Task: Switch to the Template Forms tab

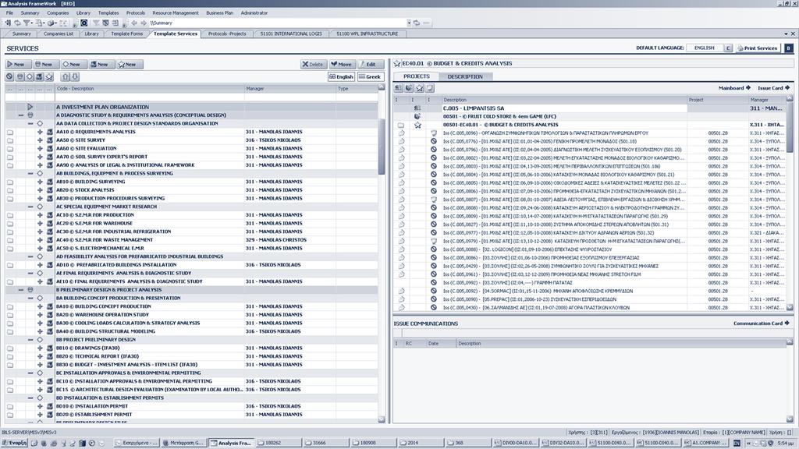Action: click(x=127, y=34)
